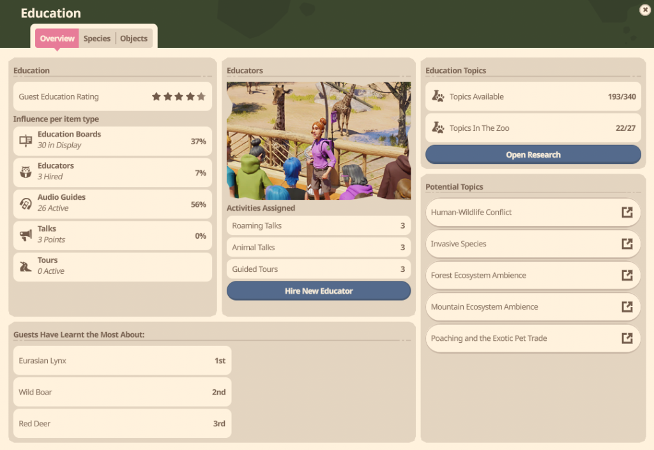Click the Guest Education Rating stars
This screenshot has height=450, width=654.
179,96
